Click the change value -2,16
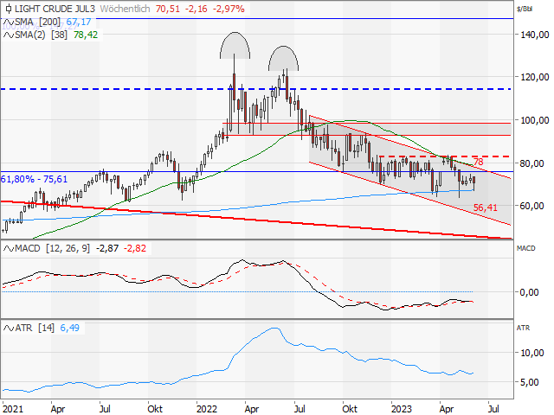 point(196,9)
